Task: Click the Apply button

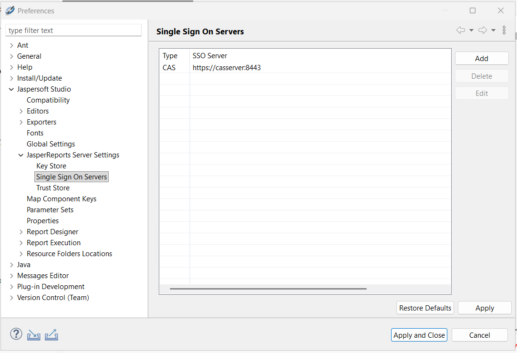Action: tap(485, 308)
